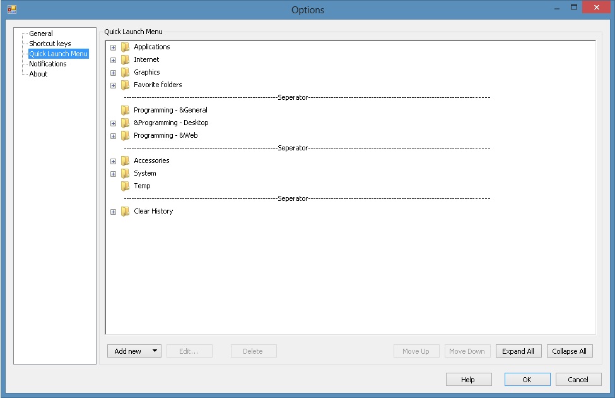The height and width of the screenshot is (398, 615).
Task: Select the Notifications options page
Action: pos(48,64)
